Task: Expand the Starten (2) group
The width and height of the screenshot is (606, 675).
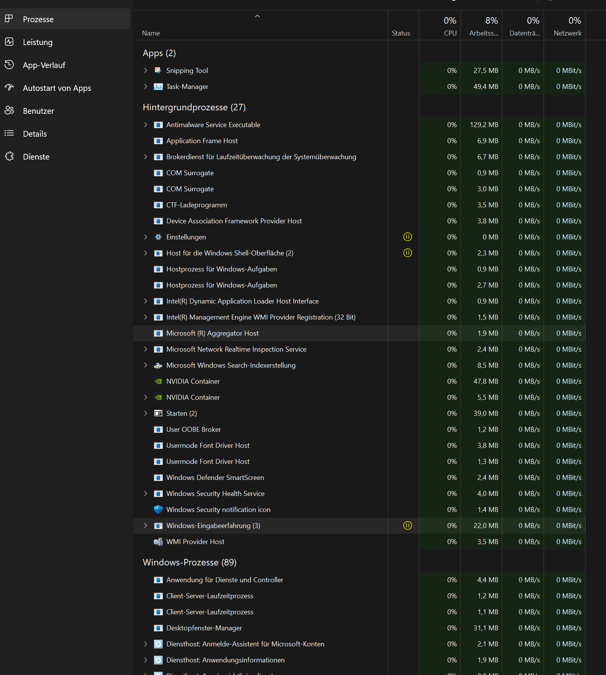Action: pyautogui.click(x=145, y=413)
